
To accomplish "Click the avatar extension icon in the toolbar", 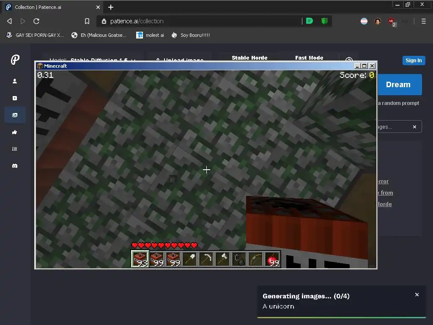I will pyautogui.click(x=378, y=21).
